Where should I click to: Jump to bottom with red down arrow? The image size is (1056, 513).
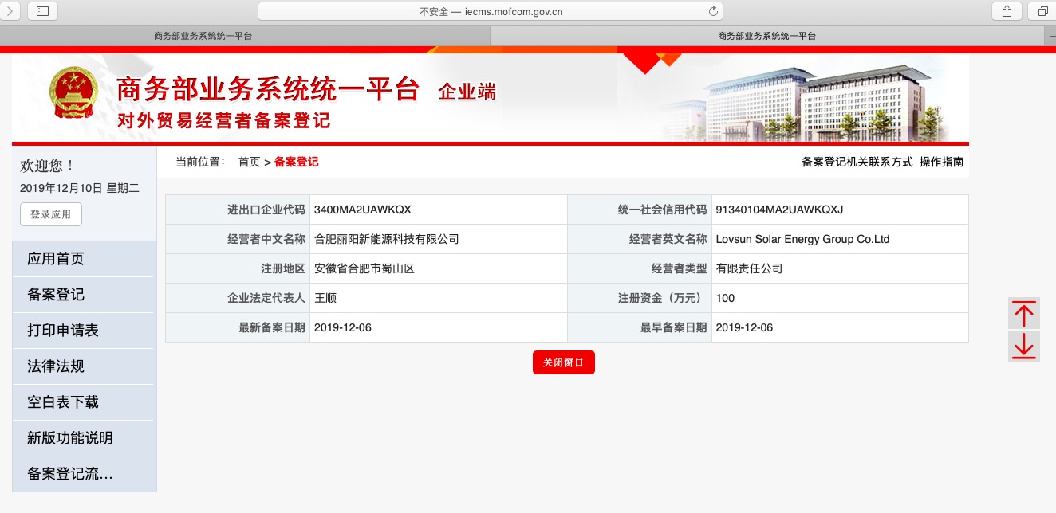[x=1023, y=347]
